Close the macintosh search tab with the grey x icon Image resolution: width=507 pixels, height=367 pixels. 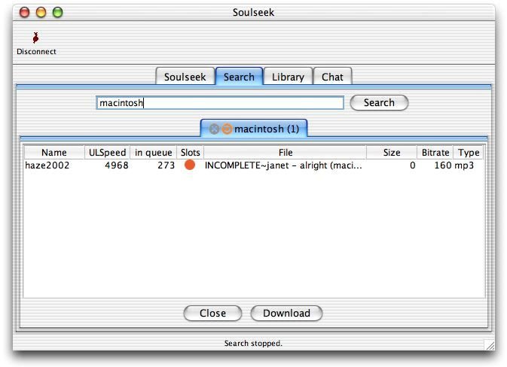point(214,129)
